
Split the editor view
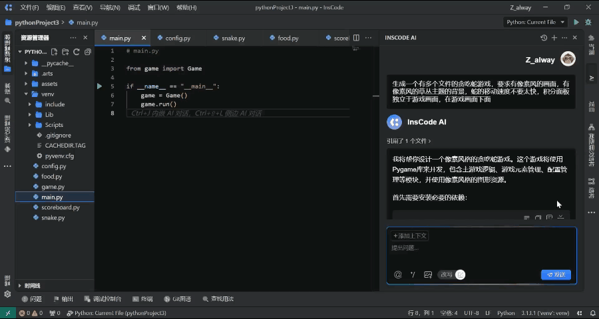(357, 38)
